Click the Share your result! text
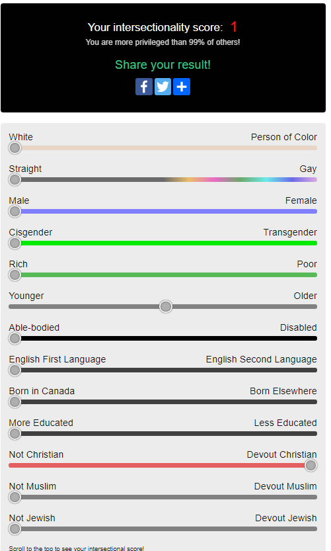This screenshot has height=551, width=331. [163, 65]
